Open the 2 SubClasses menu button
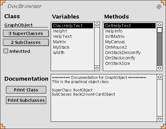This screenshot has height=129, width=166. 26,42
